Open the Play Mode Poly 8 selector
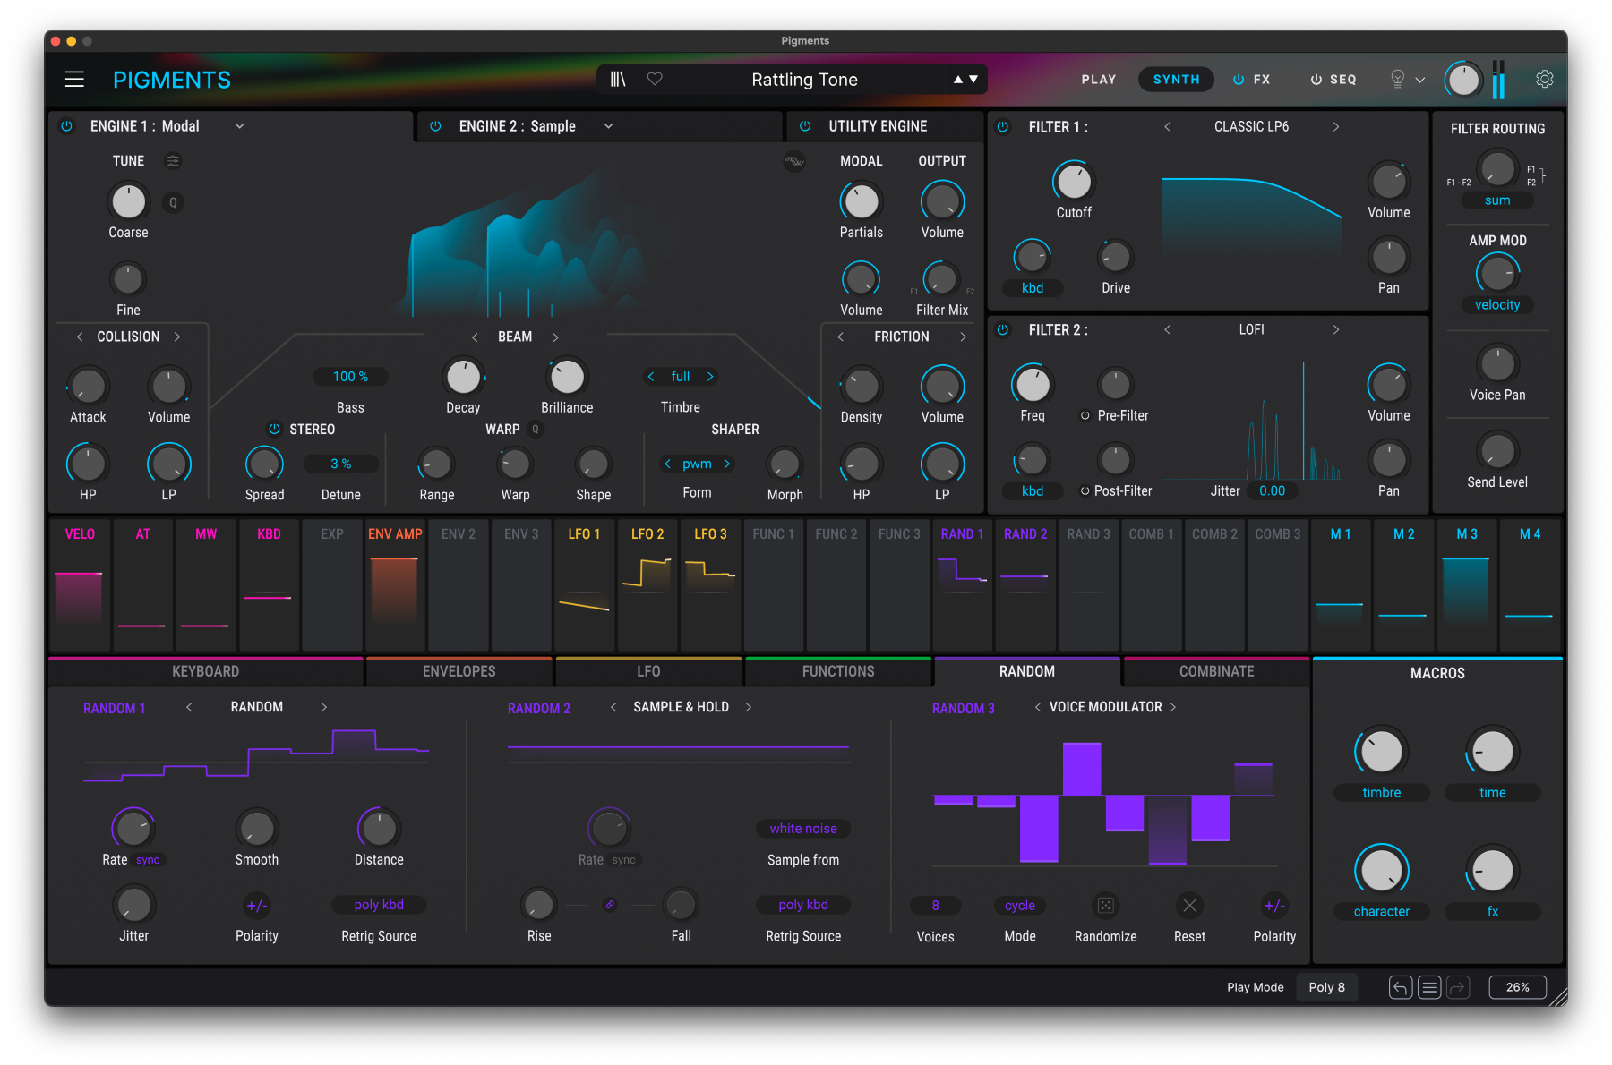 1326,987
